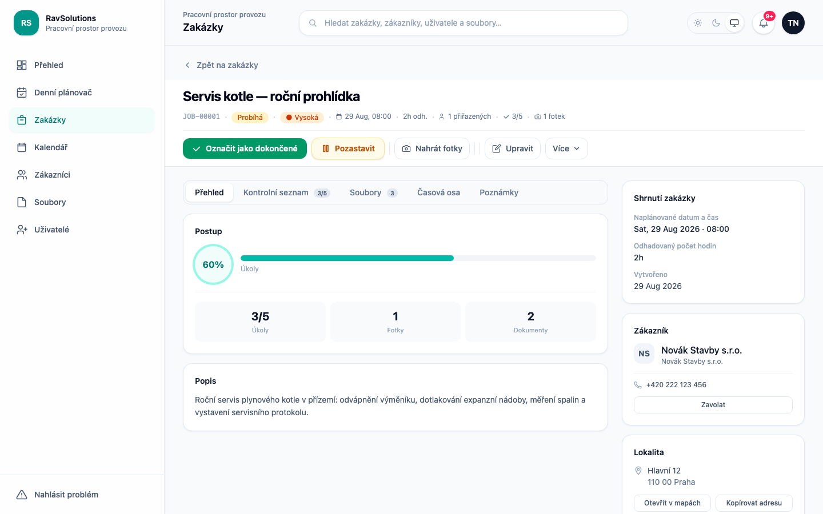Image resolution: width=823 pixels, height=514 pixels.
Task: Click the Vysoká priority badge
Action: [302, 118]
